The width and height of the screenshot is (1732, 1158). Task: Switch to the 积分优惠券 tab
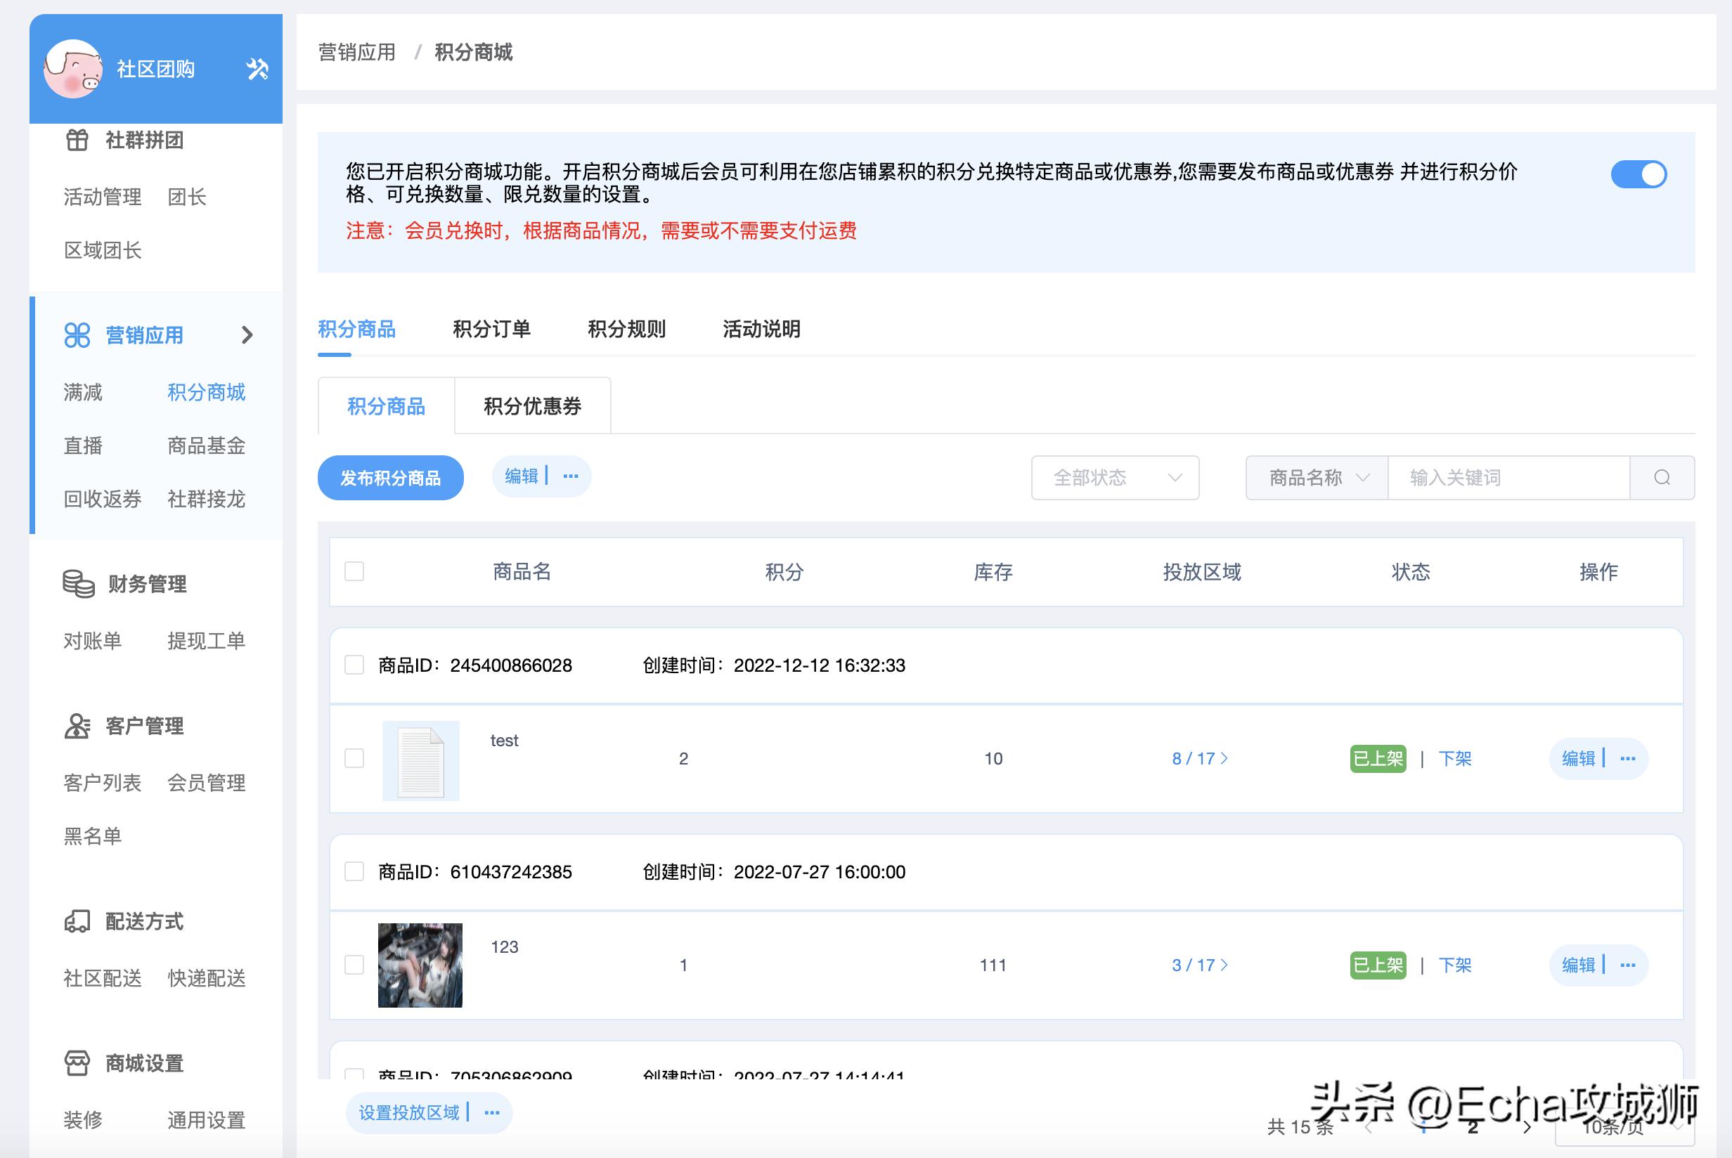click(x=532, y=405)
